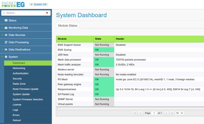Click the page number input field

(154, 113)
